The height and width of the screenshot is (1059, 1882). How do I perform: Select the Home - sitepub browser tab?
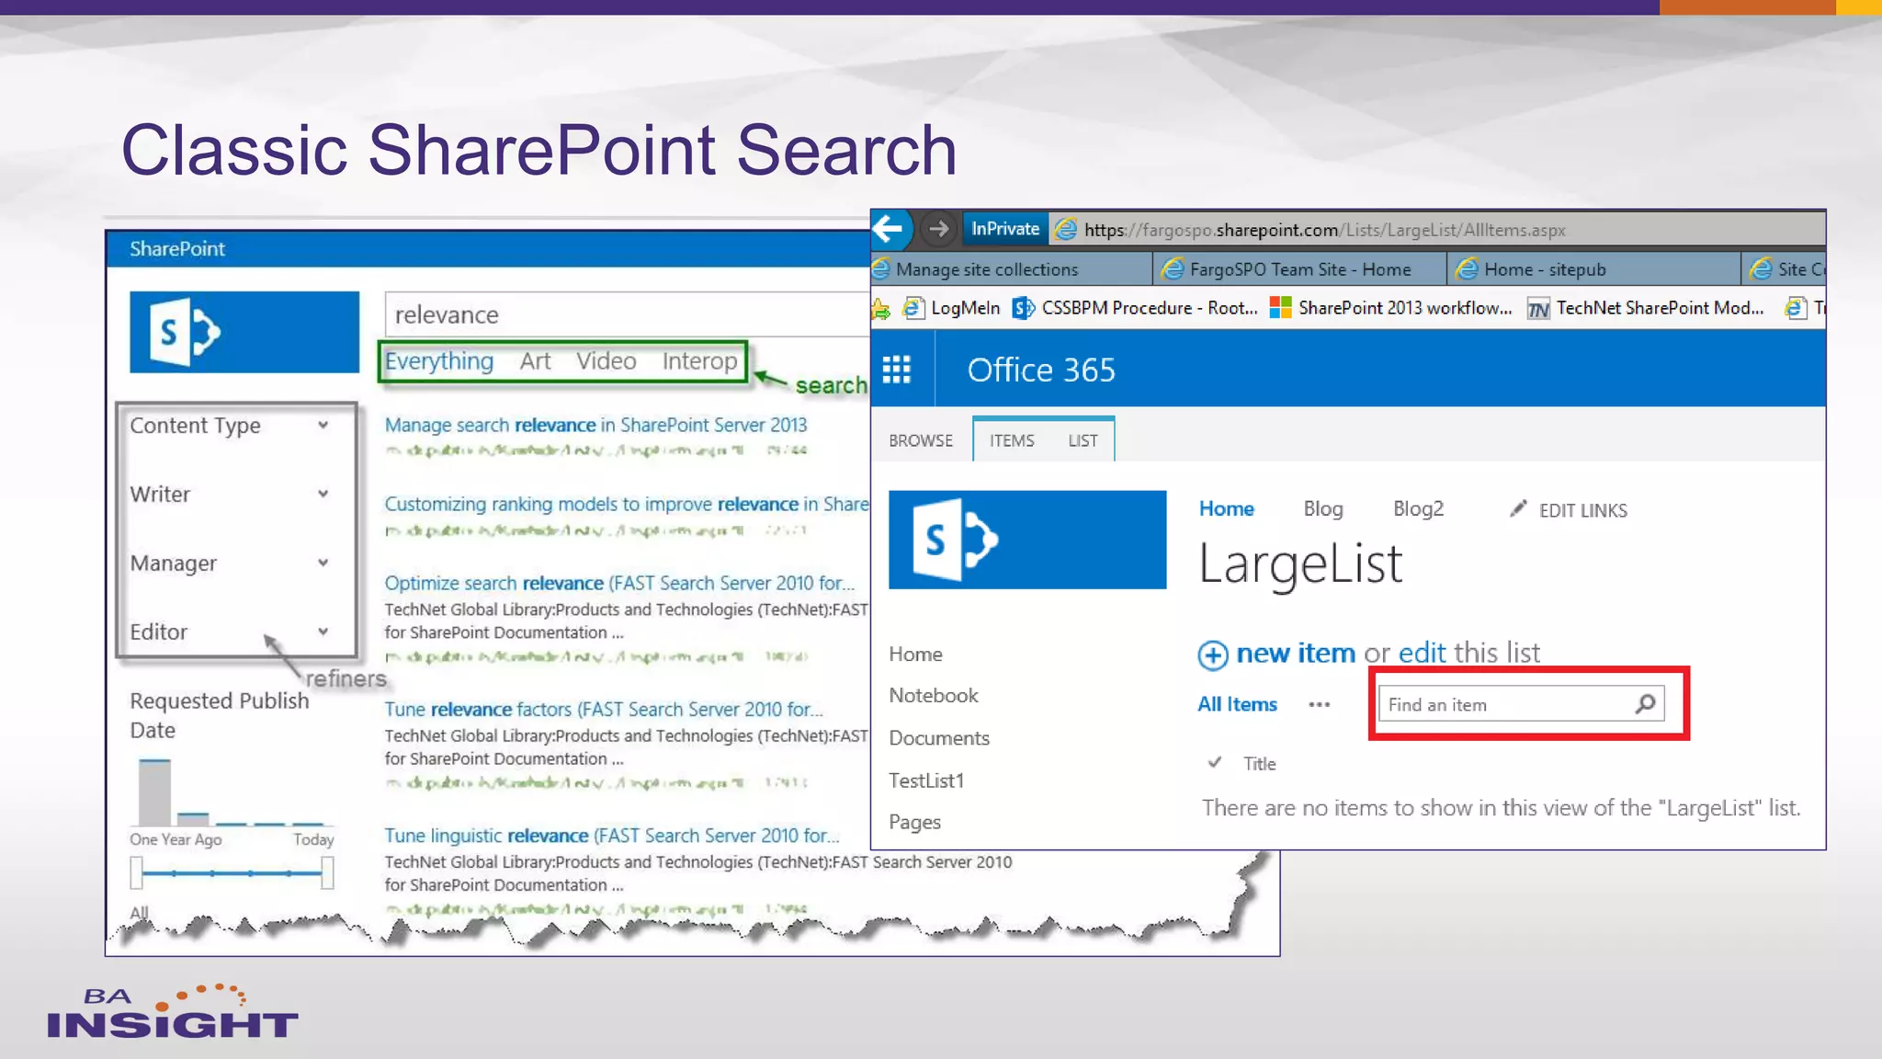pos(1593,269)
